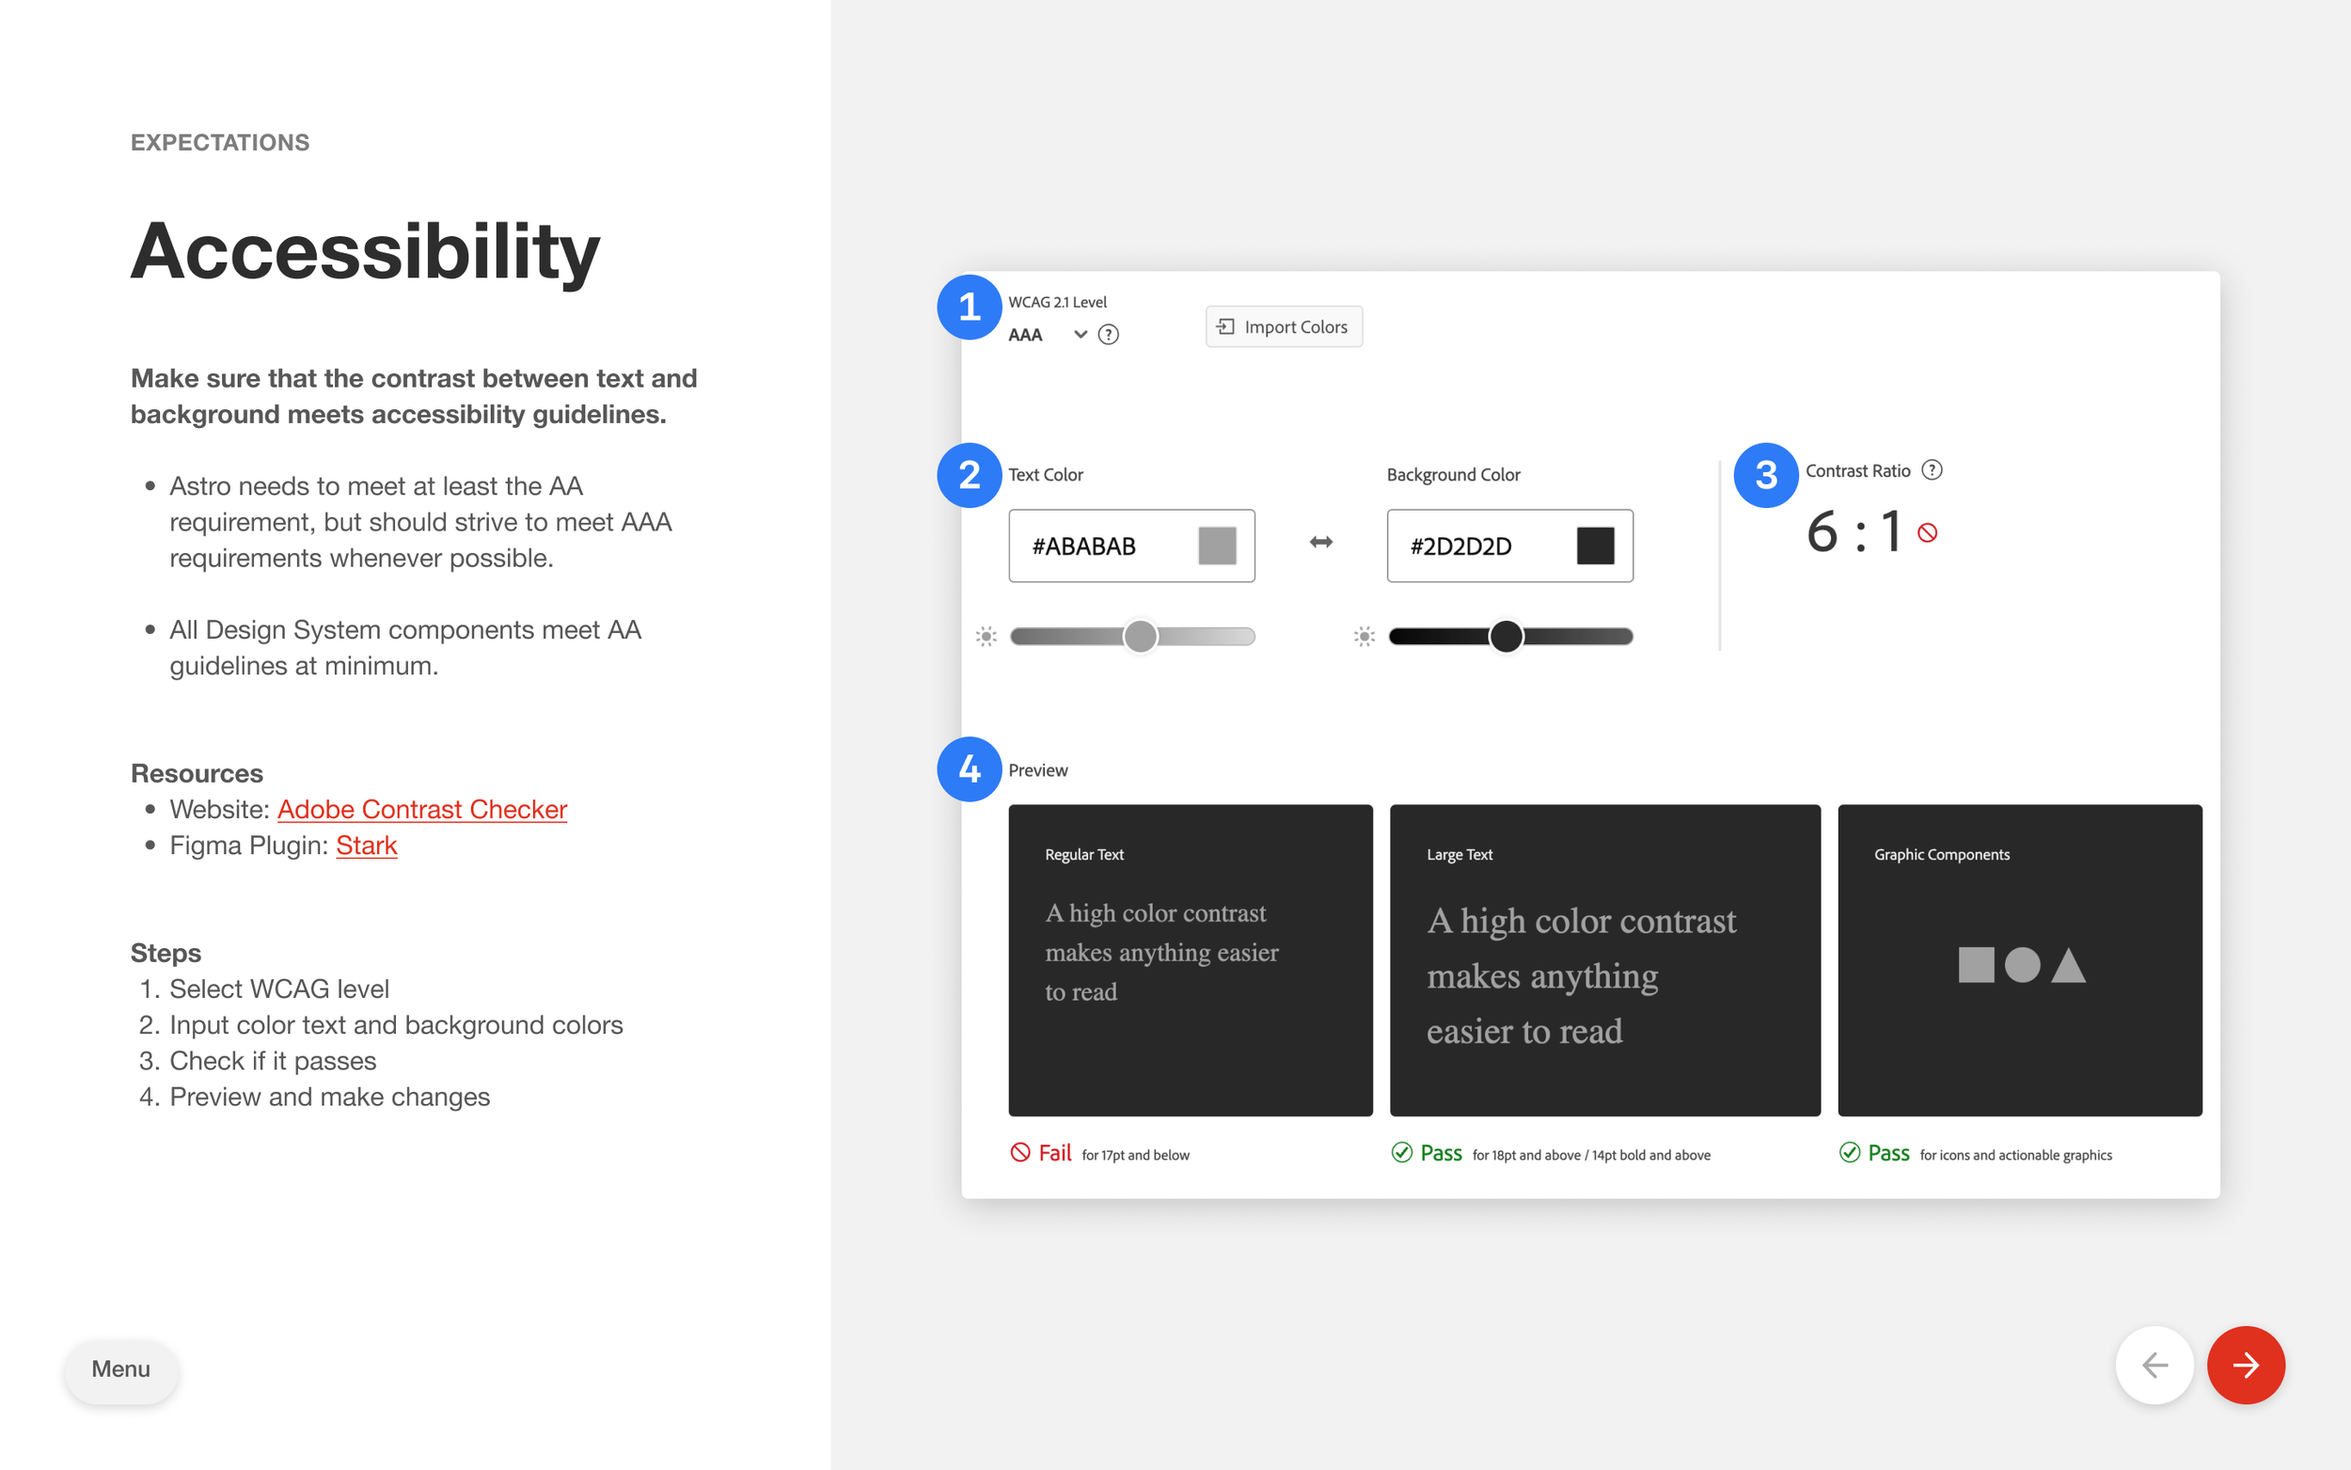Viewport: 2351px width, 1470px height.
Task: Click the brightness icon beside the text color slider
Action: 985,637
